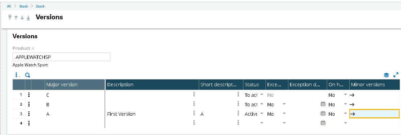Open Minor versions arrow for version A
Screen dimensions: 401x135
[352, 114]
